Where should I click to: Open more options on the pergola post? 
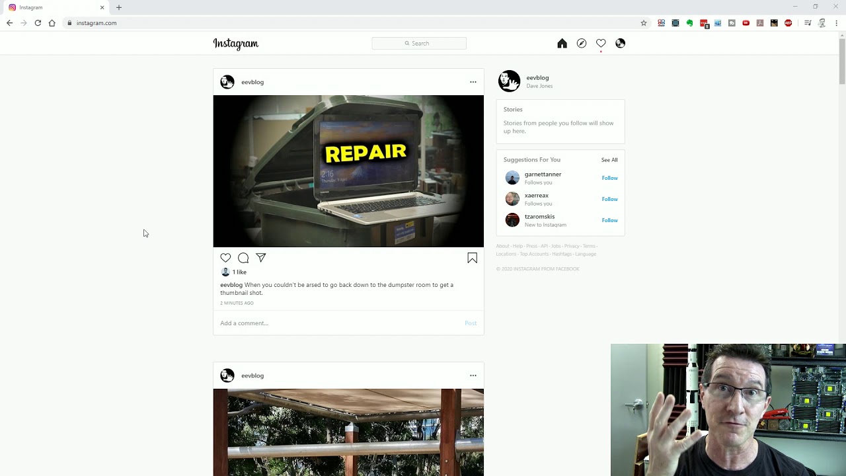(473, 376)
